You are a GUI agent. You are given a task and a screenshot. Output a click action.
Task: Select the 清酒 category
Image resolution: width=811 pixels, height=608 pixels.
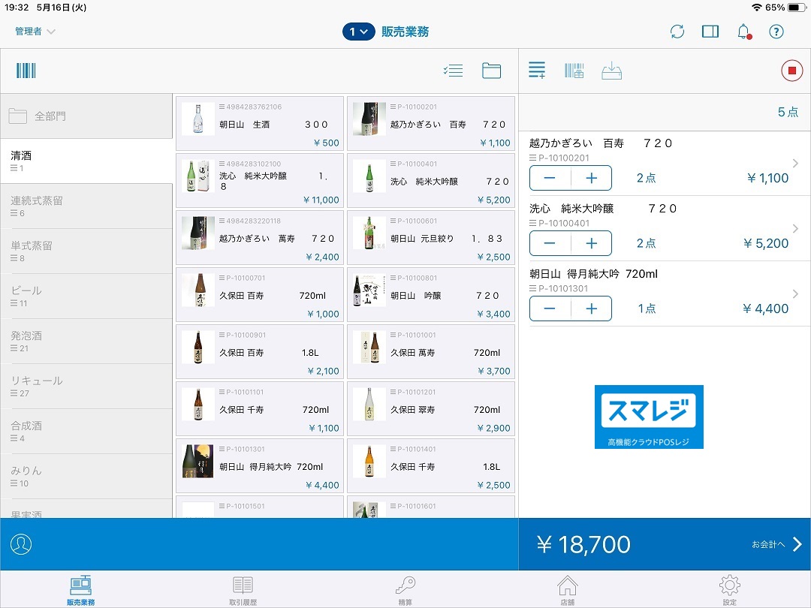(x=86, y=161)
